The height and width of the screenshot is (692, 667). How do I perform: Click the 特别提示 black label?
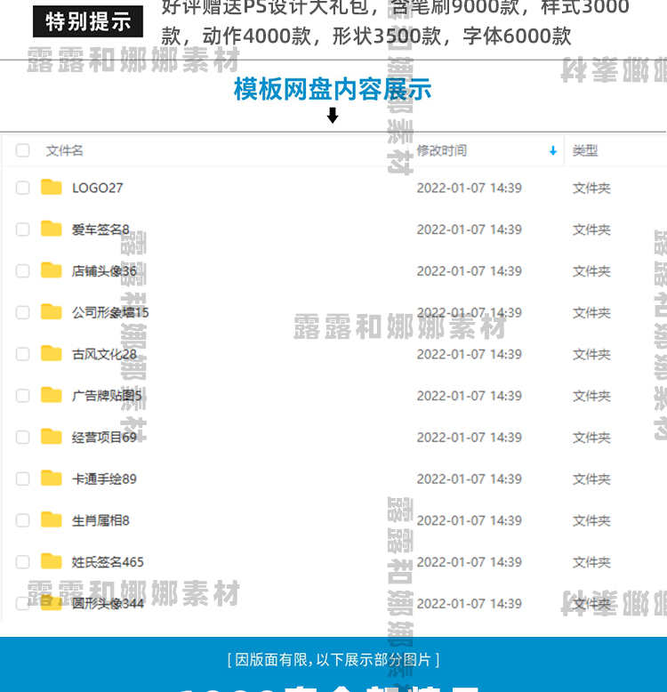coord(88,21)
